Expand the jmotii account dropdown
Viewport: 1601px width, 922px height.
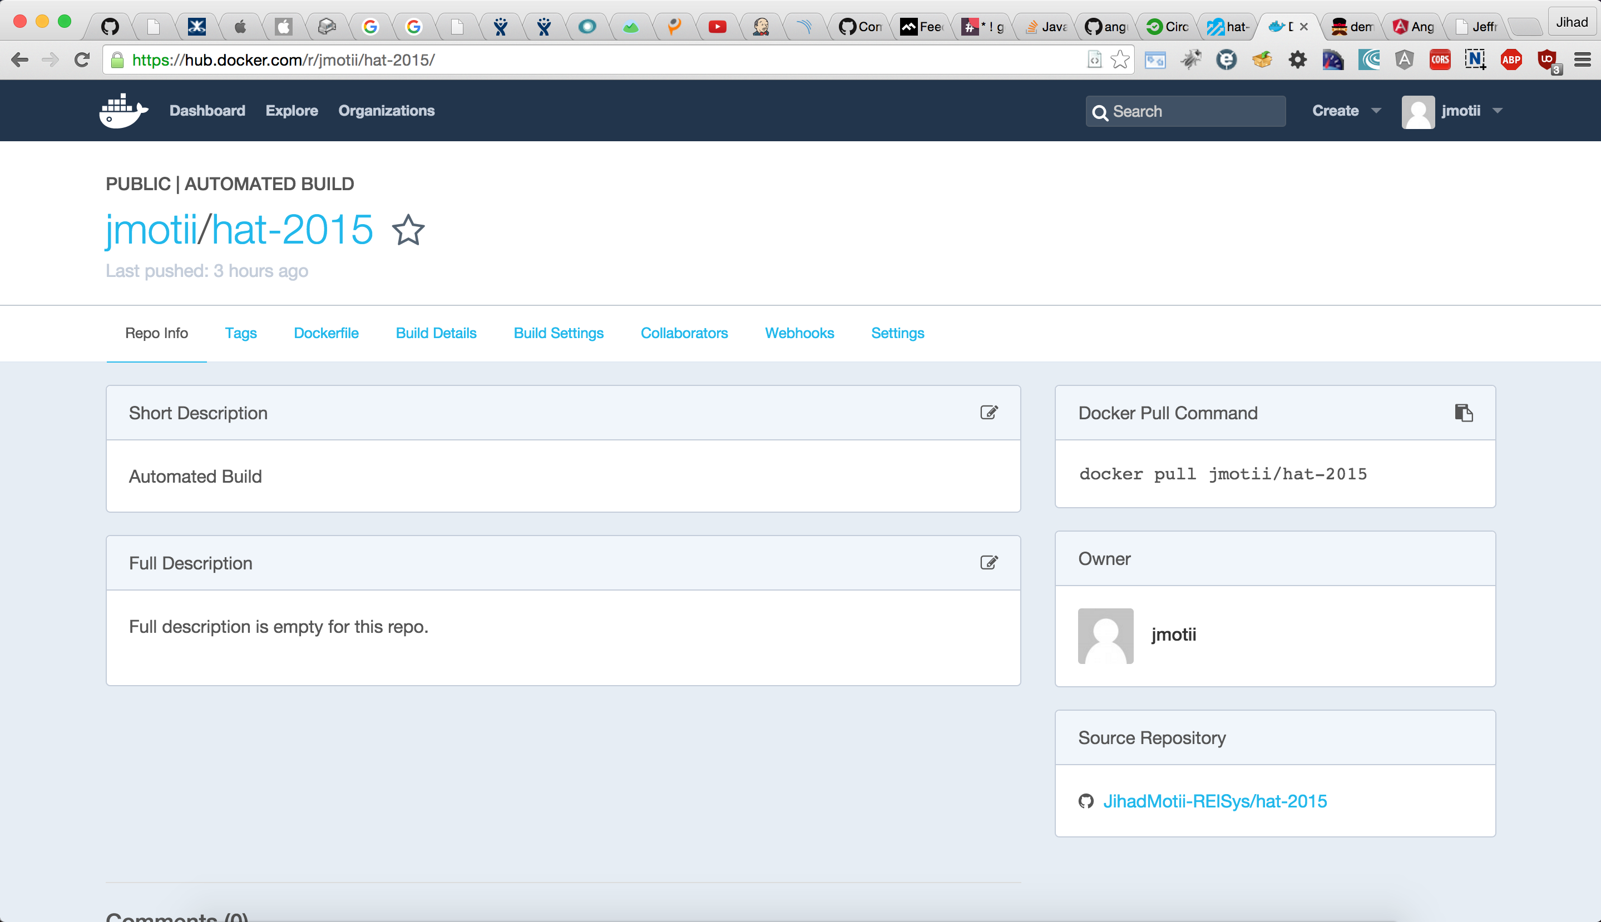point(1471,111)
